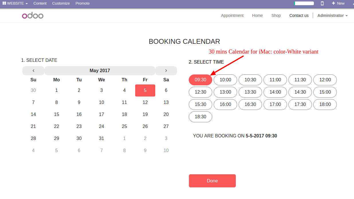Choose May 17 on the calendar
354x199 pixels.
101,114
